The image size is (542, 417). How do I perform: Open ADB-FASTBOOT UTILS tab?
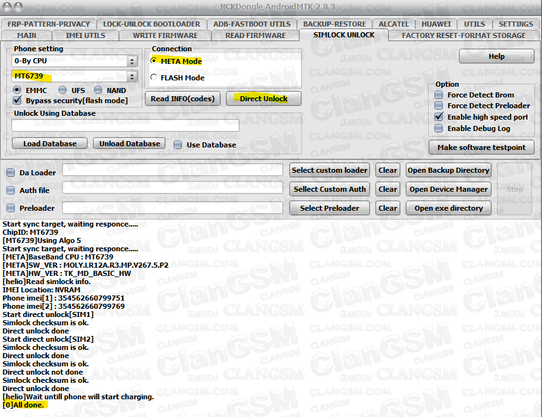[x=252, y=24]
